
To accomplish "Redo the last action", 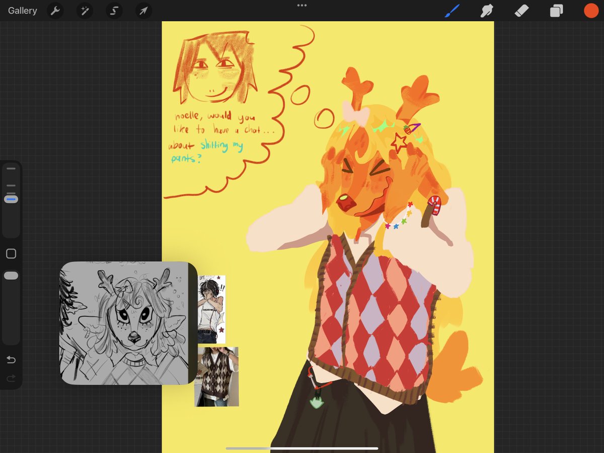I will (x=11, y=378).
